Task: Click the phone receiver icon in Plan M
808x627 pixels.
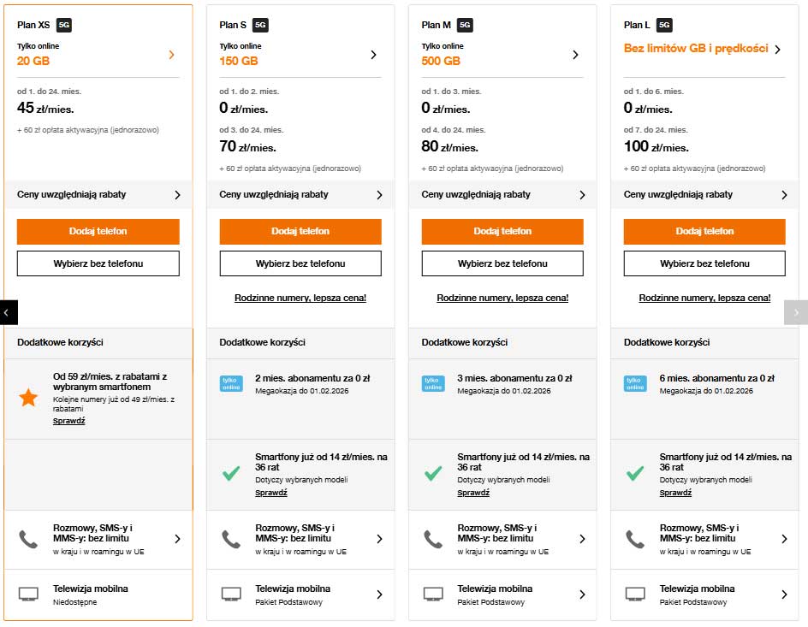Action: point(432,539)
